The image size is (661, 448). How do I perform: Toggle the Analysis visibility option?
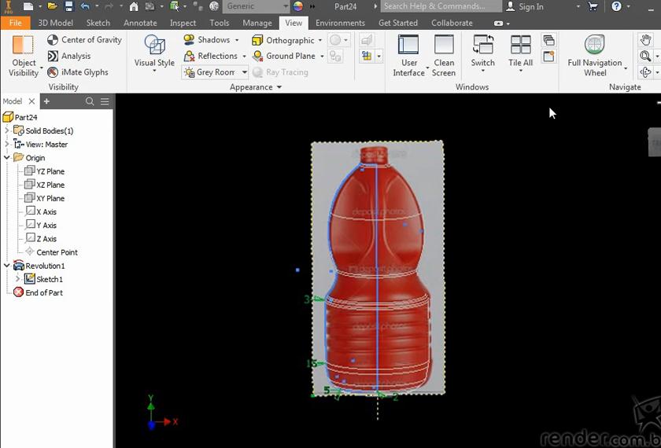coord(53,57)
